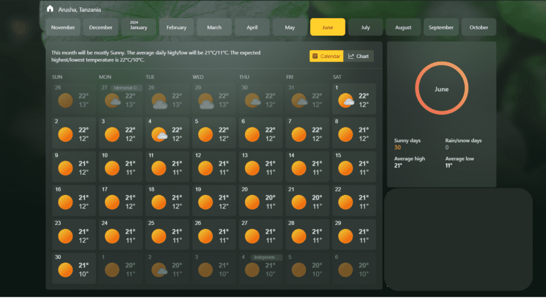Toggle back to Calendar display mode
This screenshot has height=307, width=546.
326,56
